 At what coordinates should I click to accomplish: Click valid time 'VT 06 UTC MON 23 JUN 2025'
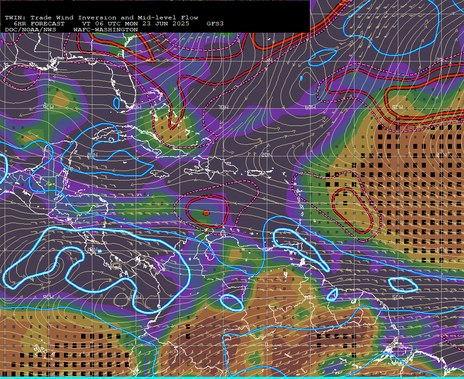pyautogui.click(x=135, y=24)
